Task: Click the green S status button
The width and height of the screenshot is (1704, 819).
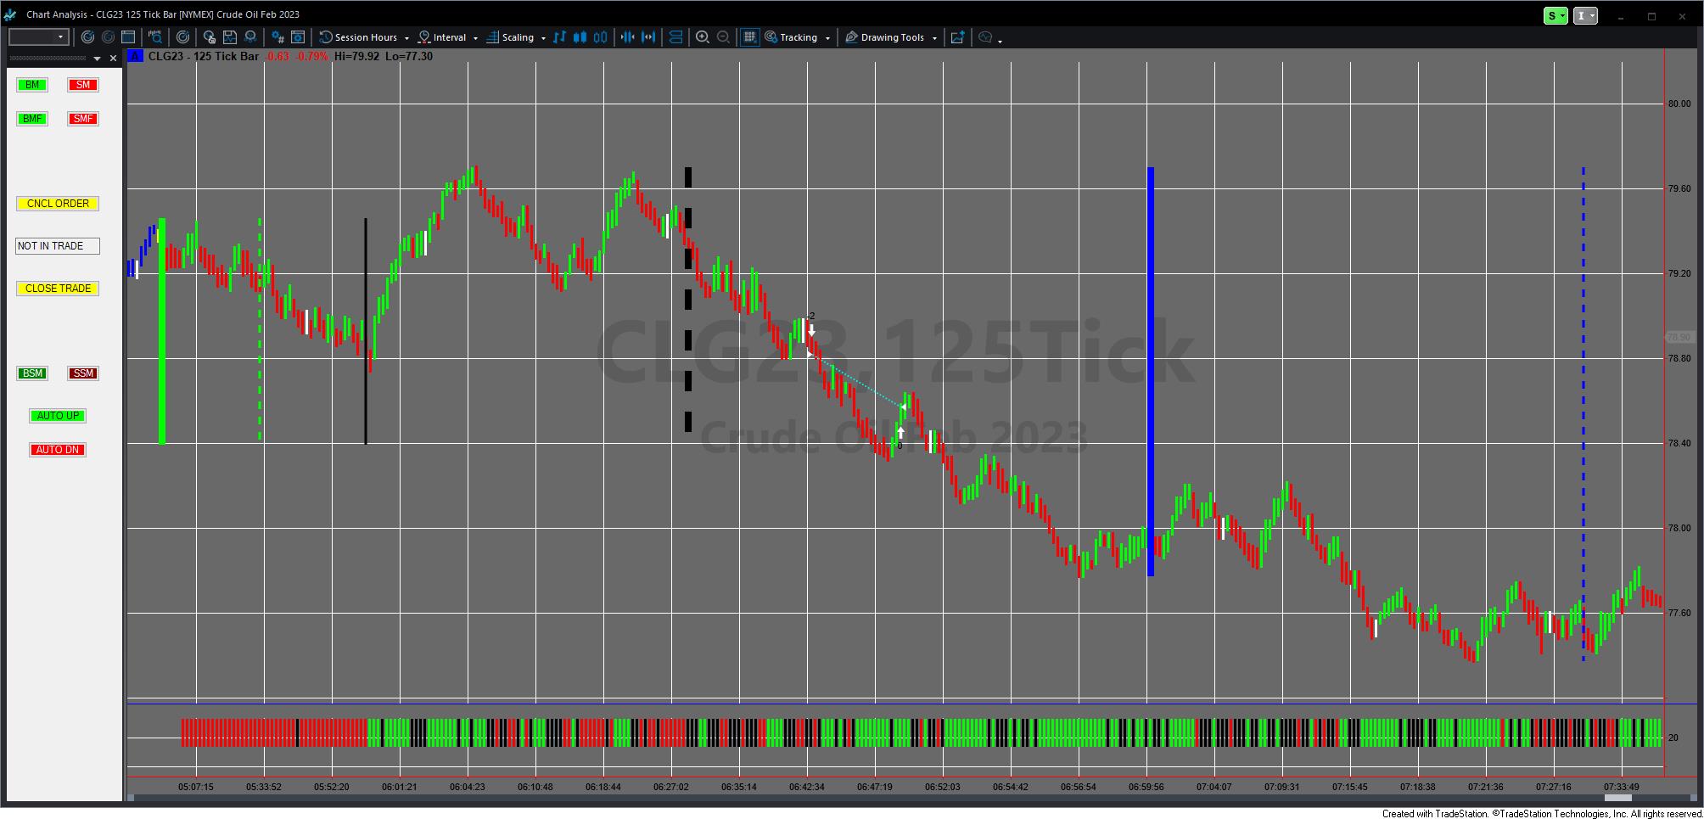Action: (x=1555, y=15)
